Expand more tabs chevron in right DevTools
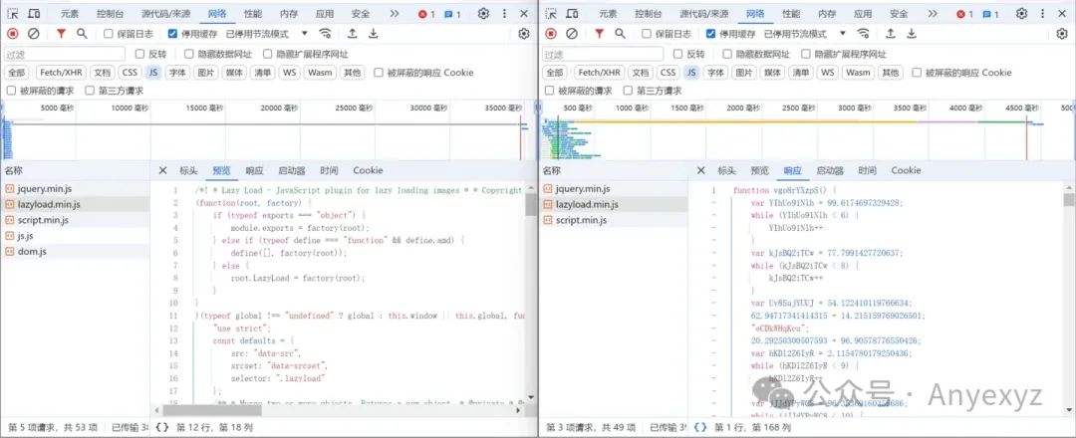This screenshot has width=1076, height=438. (932, 14)
